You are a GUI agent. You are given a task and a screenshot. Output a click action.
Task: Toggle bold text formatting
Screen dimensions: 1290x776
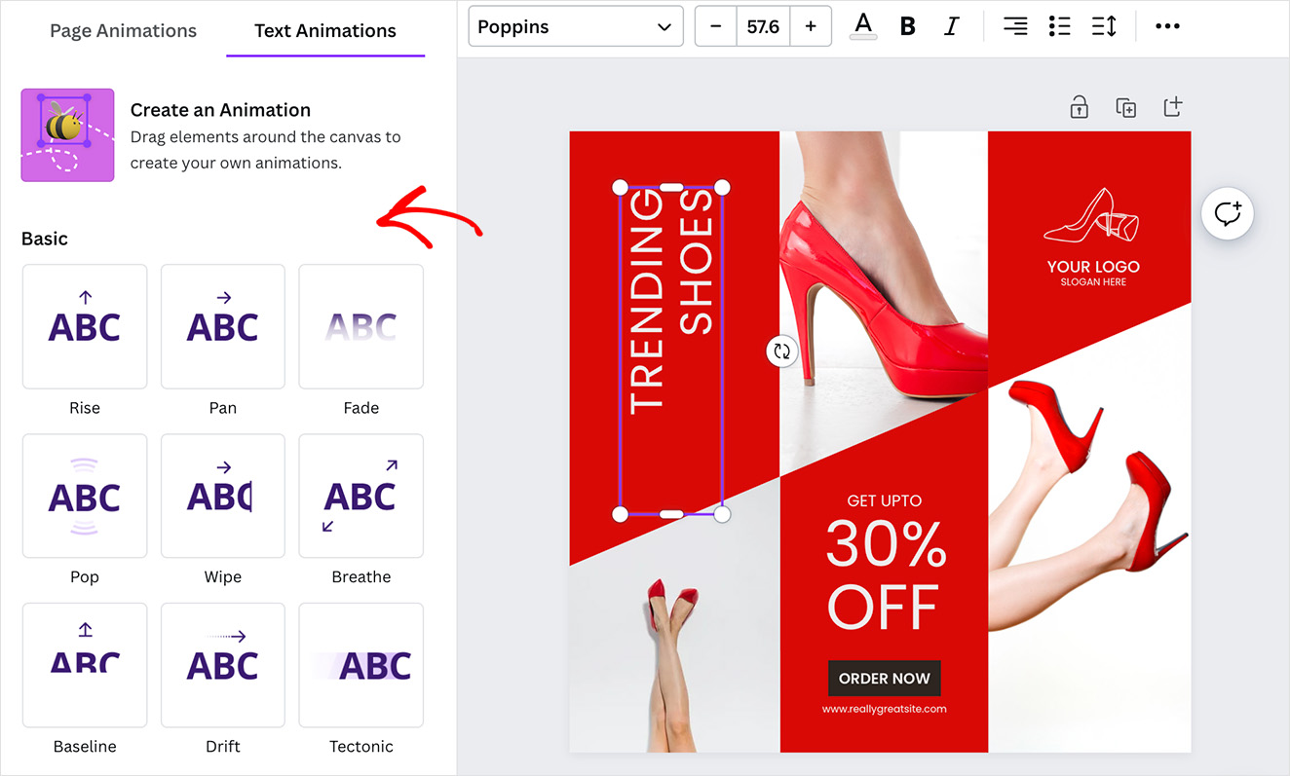(x=907, y=27)
